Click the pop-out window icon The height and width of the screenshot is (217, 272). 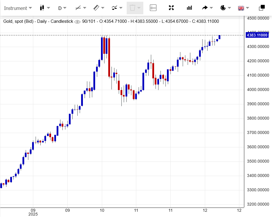coord(262,8)
